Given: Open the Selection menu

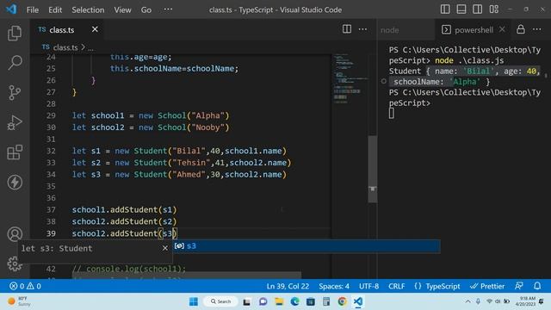Looking at the screenshot, I should click(88, 9).
